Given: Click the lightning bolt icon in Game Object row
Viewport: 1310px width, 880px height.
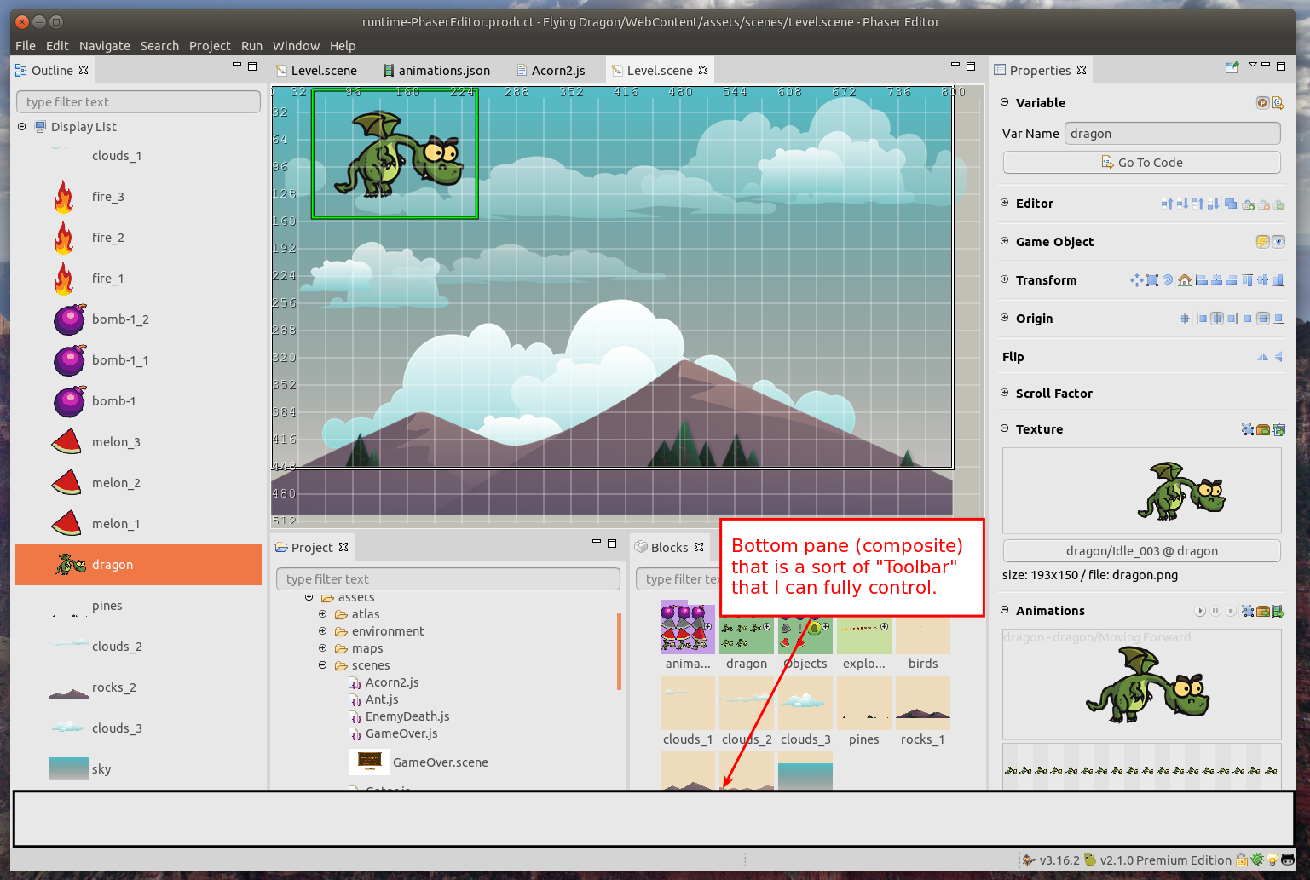Looking at the screenshot, I should [1262, 242].
